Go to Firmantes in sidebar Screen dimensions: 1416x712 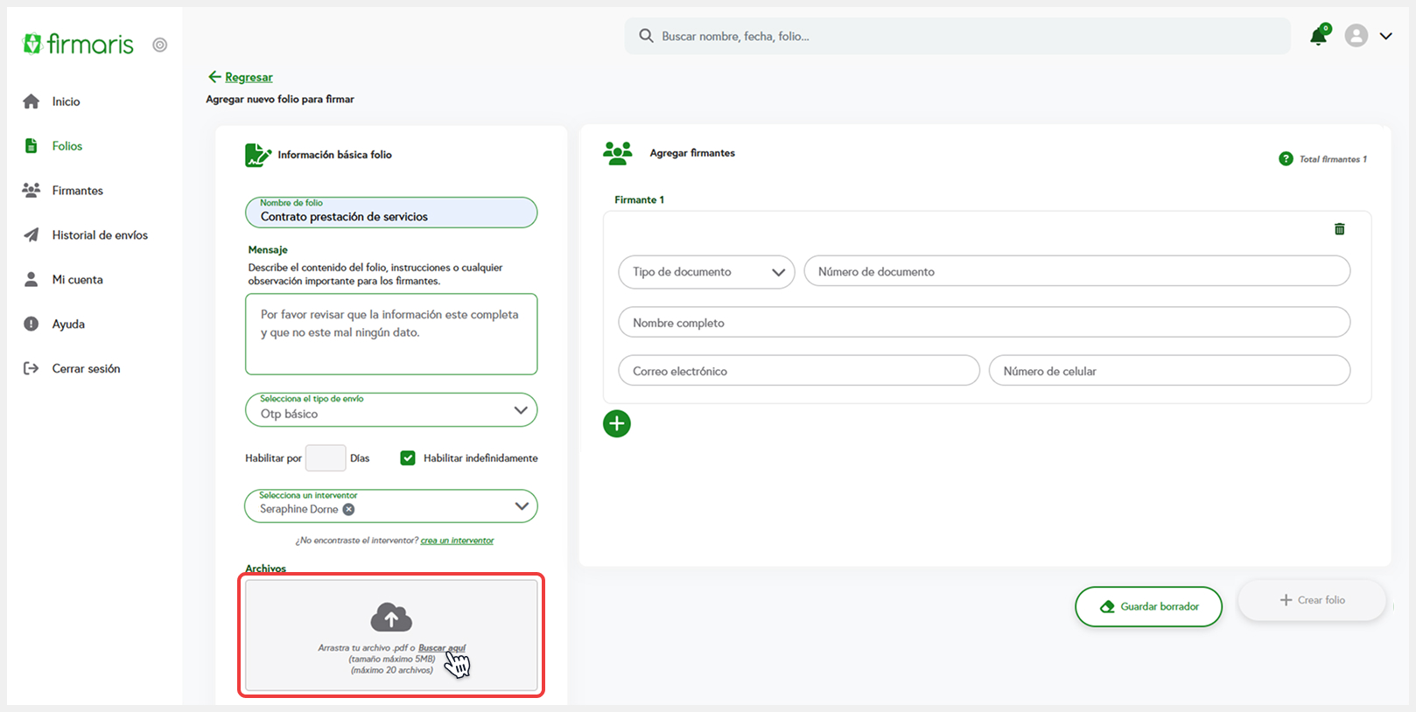[x=77, y=191]
